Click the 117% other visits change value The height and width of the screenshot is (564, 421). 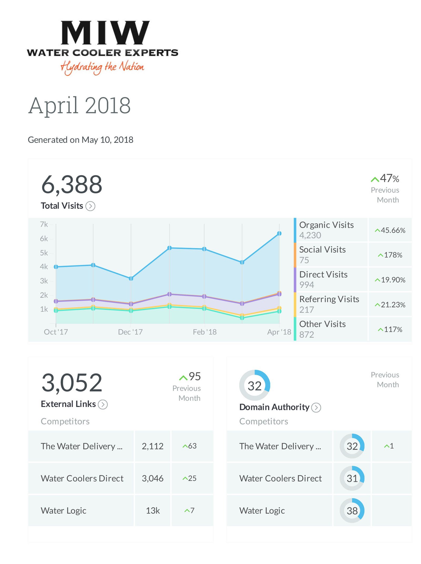(x=390, y=329)
